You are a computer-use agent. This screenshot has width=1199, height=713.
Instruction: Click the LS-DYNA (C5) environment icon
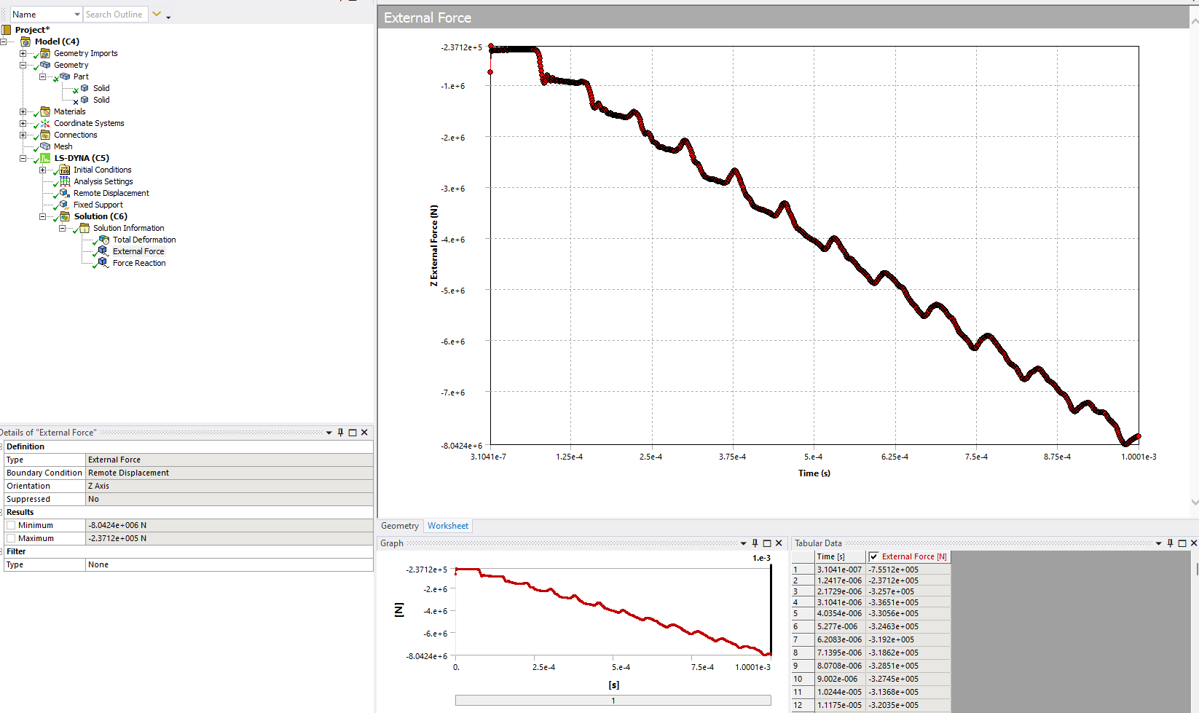tap(45, 158)
